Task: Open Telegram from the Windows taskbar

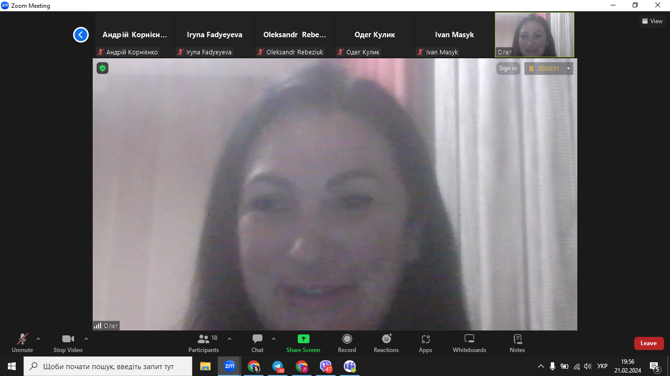Action: 278,366
